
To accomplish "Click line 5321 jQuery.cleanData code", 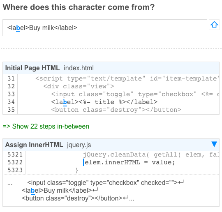I will pos(151,154).
